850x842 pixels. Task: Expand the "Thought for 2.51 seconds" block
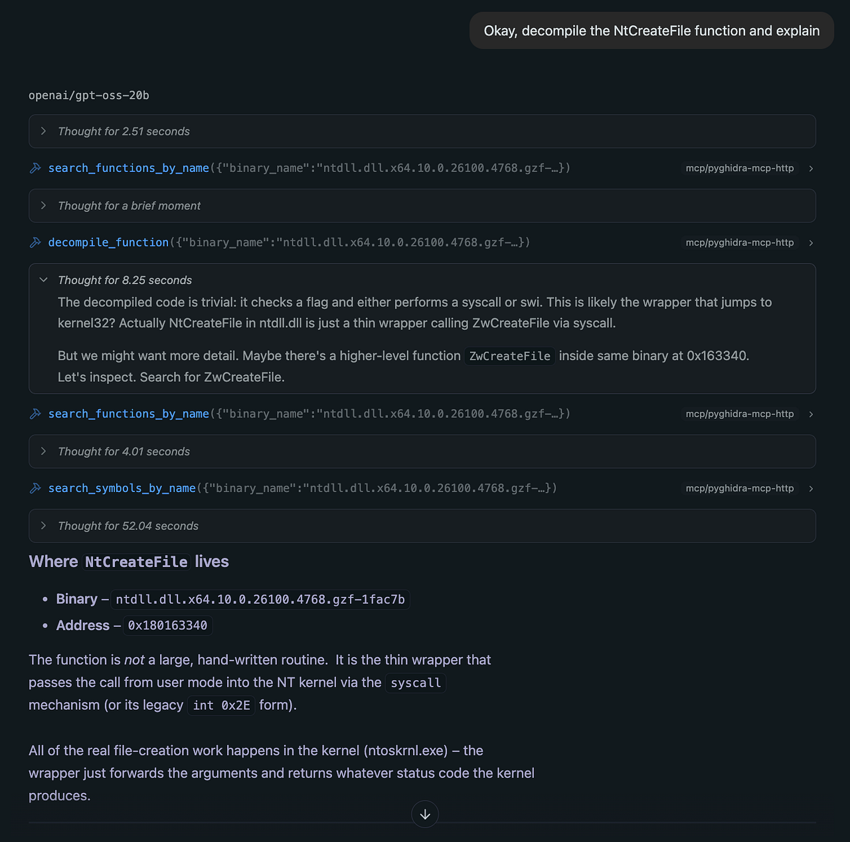(422, 131)
